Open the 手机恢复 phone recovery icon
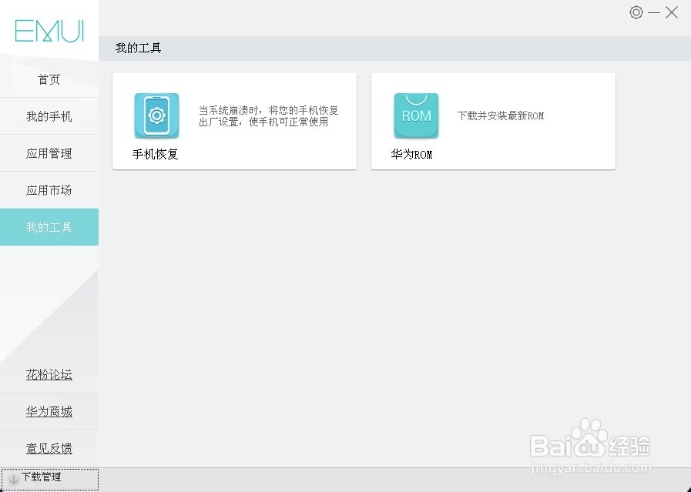 coord(156,115)
